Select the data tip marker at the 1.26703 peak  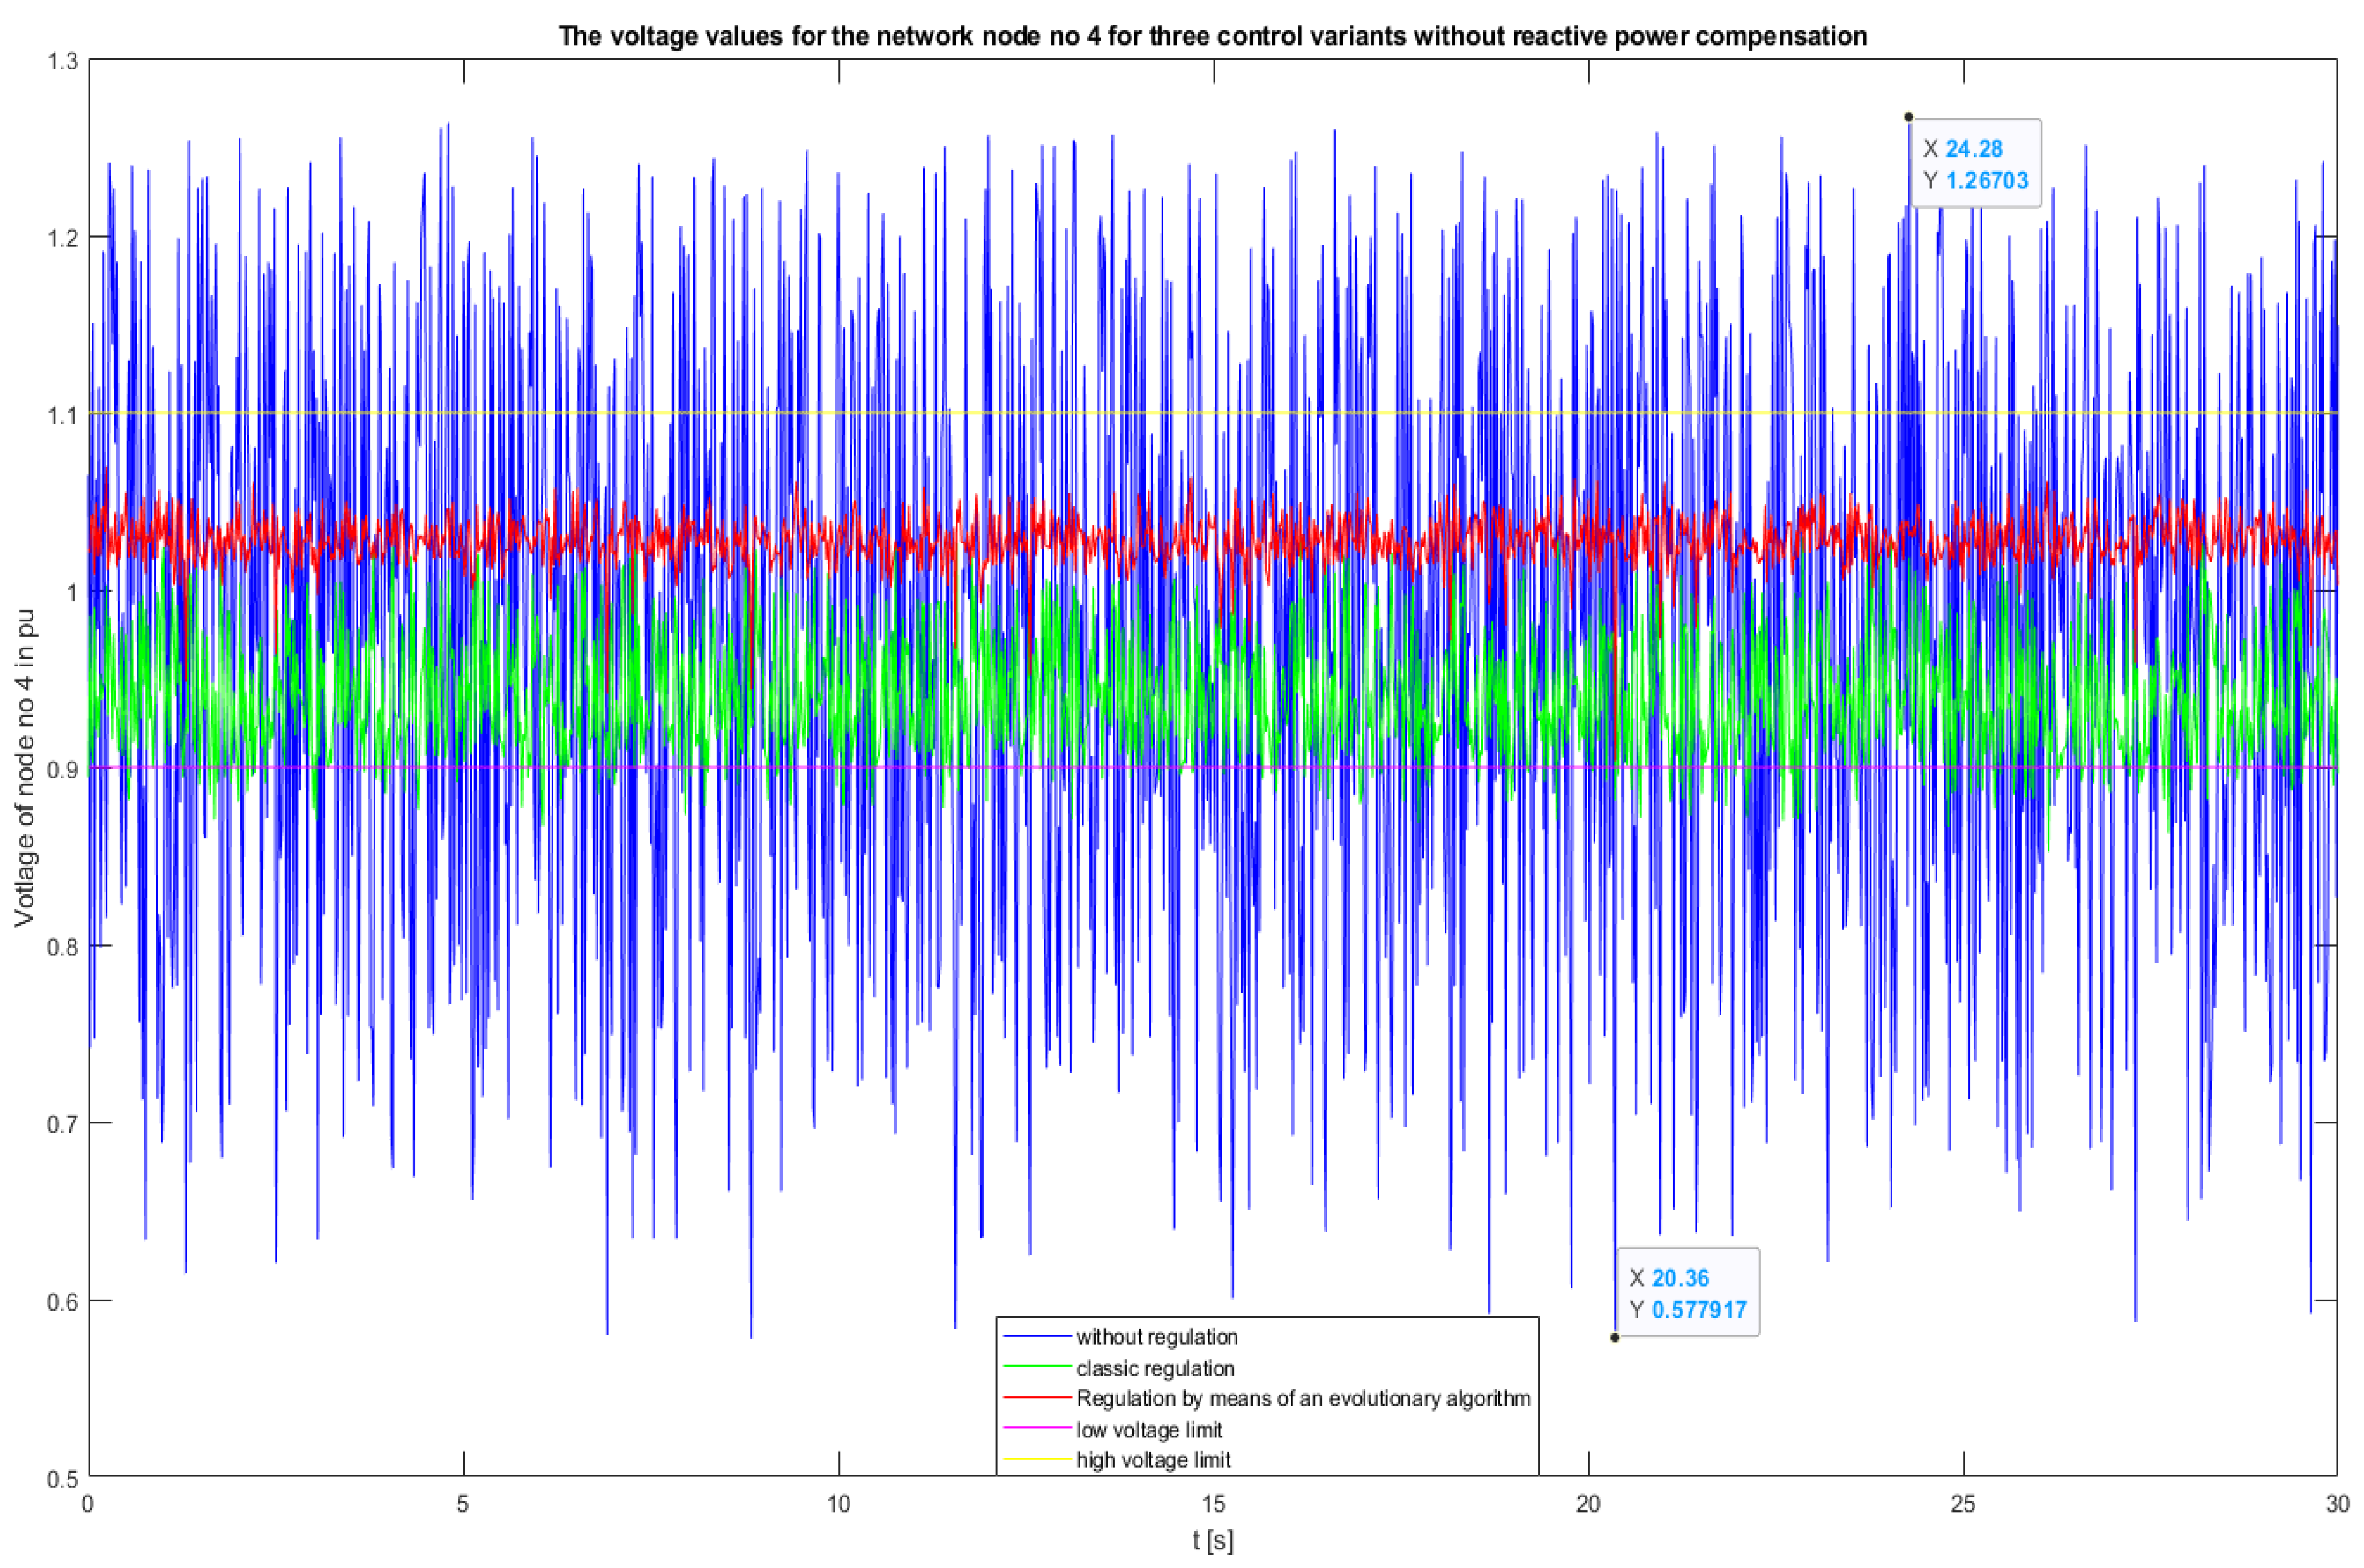[x=1908, y=117]
